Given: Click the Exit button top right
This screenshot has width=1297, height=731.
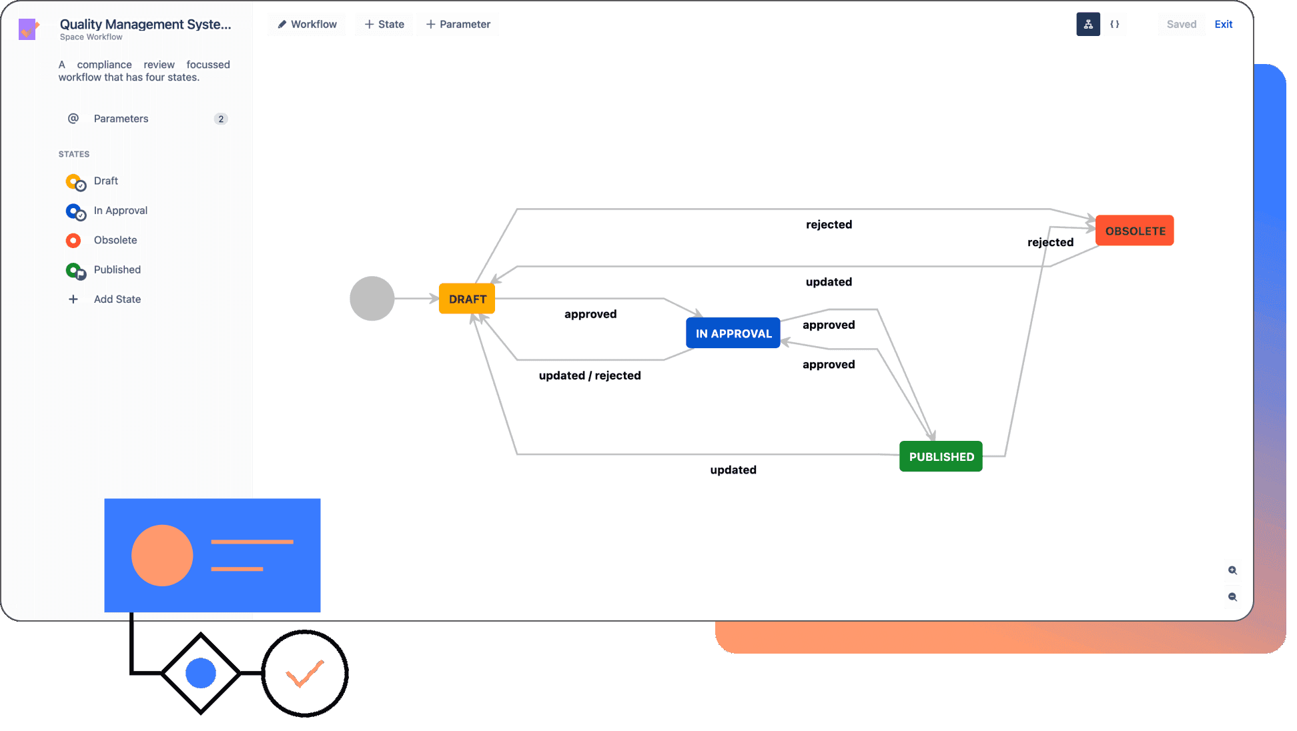Looking at the screenshot, I should coord(1223,24).
